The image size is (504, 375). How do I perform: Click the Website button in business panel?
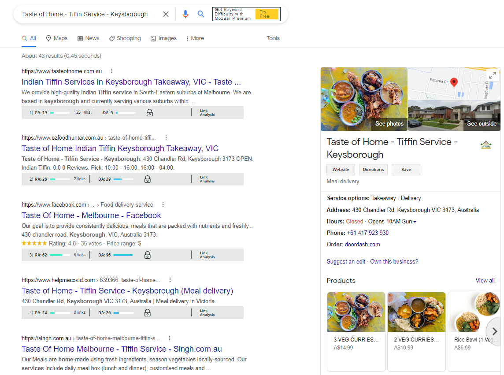(341, 170)
